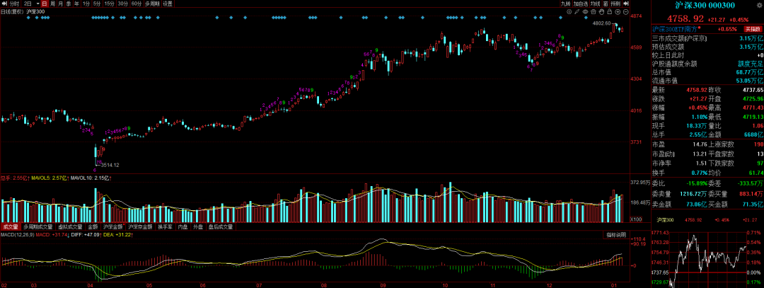Click the MAVOL5: 2.57亿 label
The image size is (764, 288).
click(50, 179)
